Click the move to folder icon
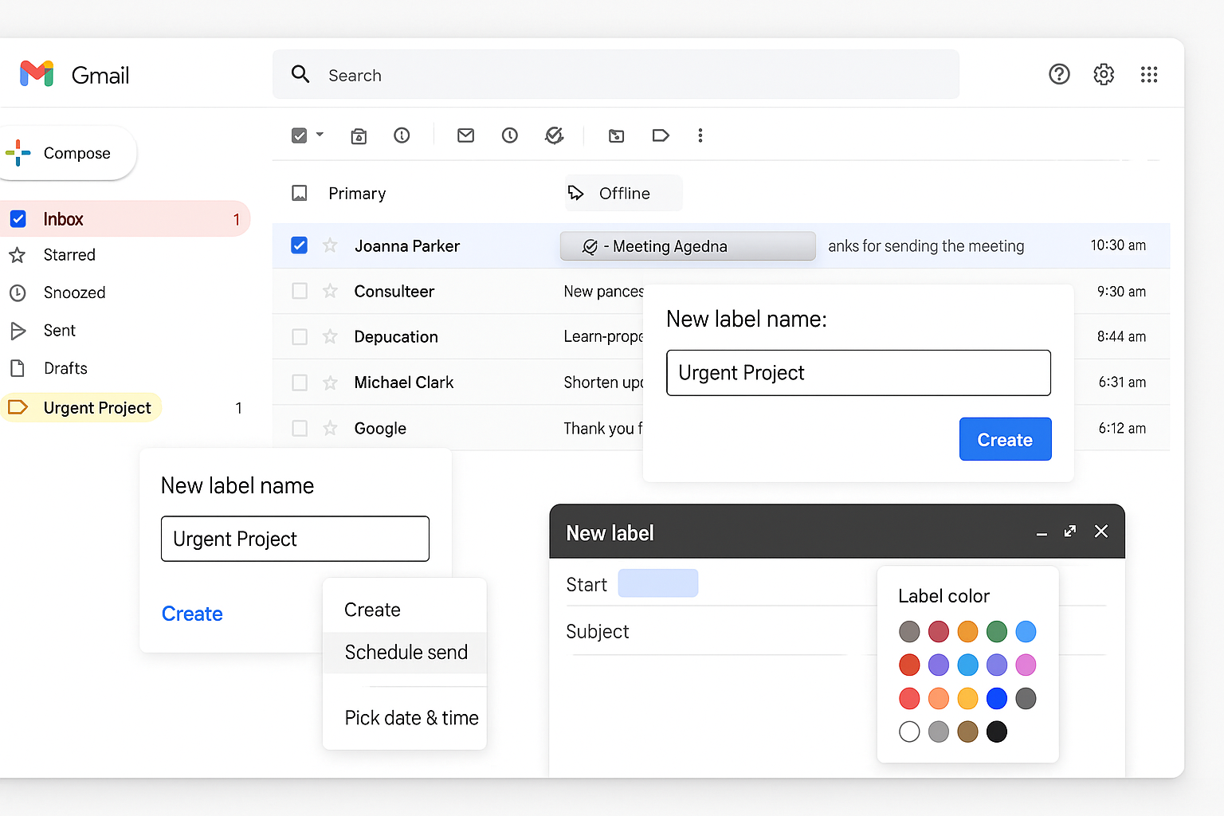The width and height of the screenshot is (1224, 816). tap(616, 135)
